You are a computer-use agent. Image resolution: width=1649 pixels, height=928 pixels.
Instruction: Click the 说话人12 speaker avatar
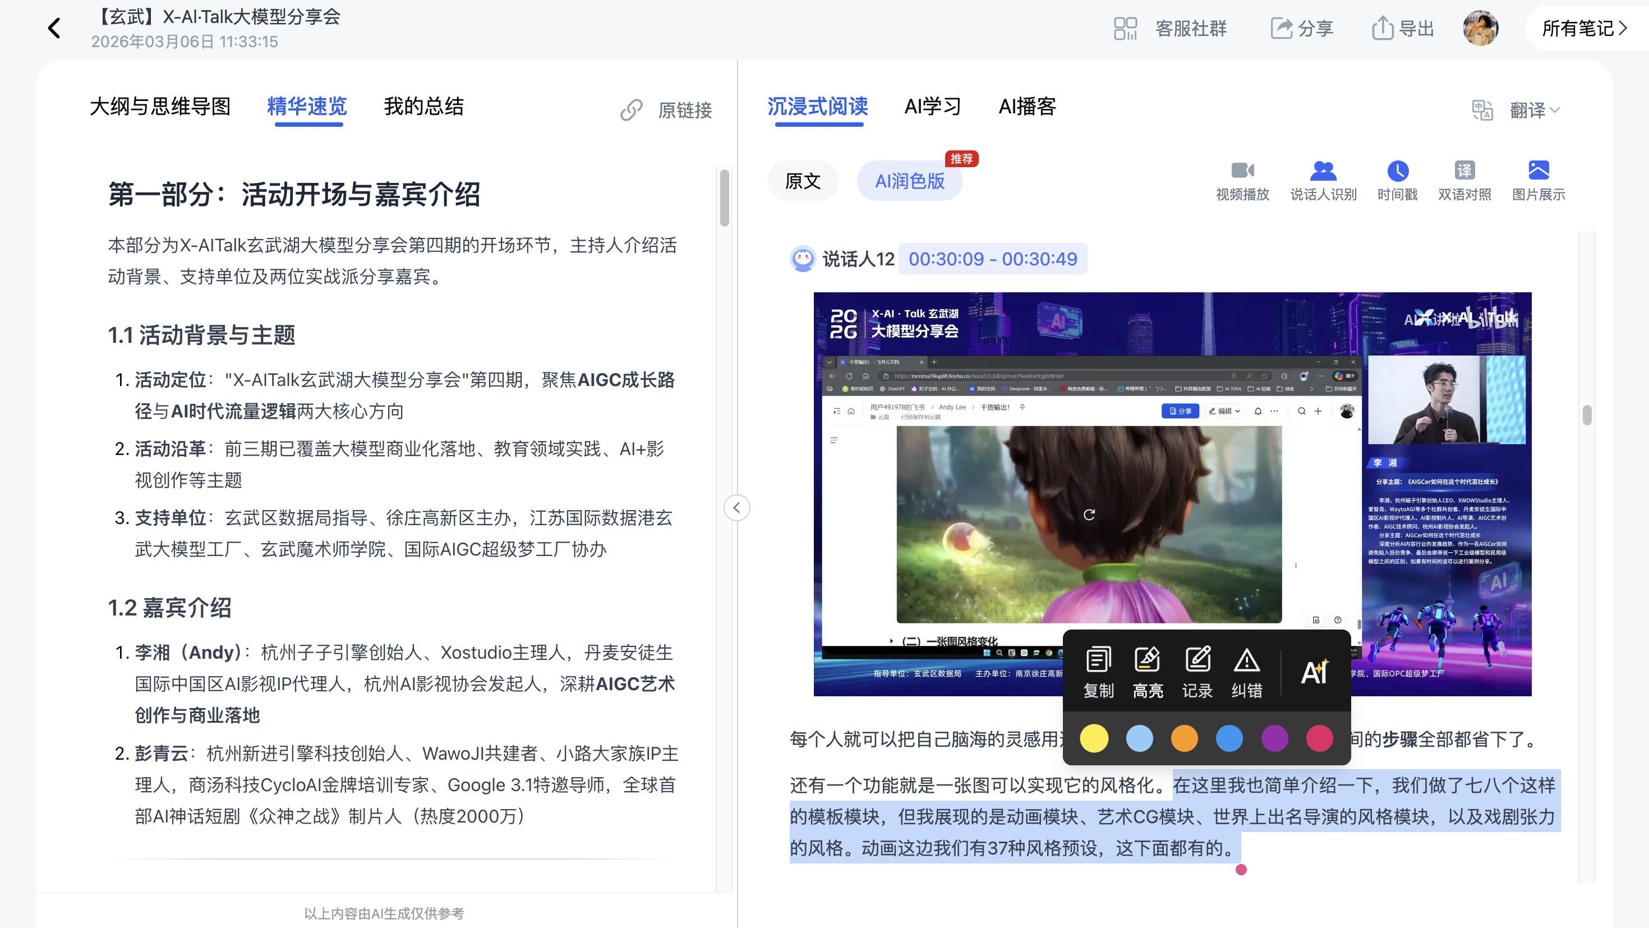[803, 259]
